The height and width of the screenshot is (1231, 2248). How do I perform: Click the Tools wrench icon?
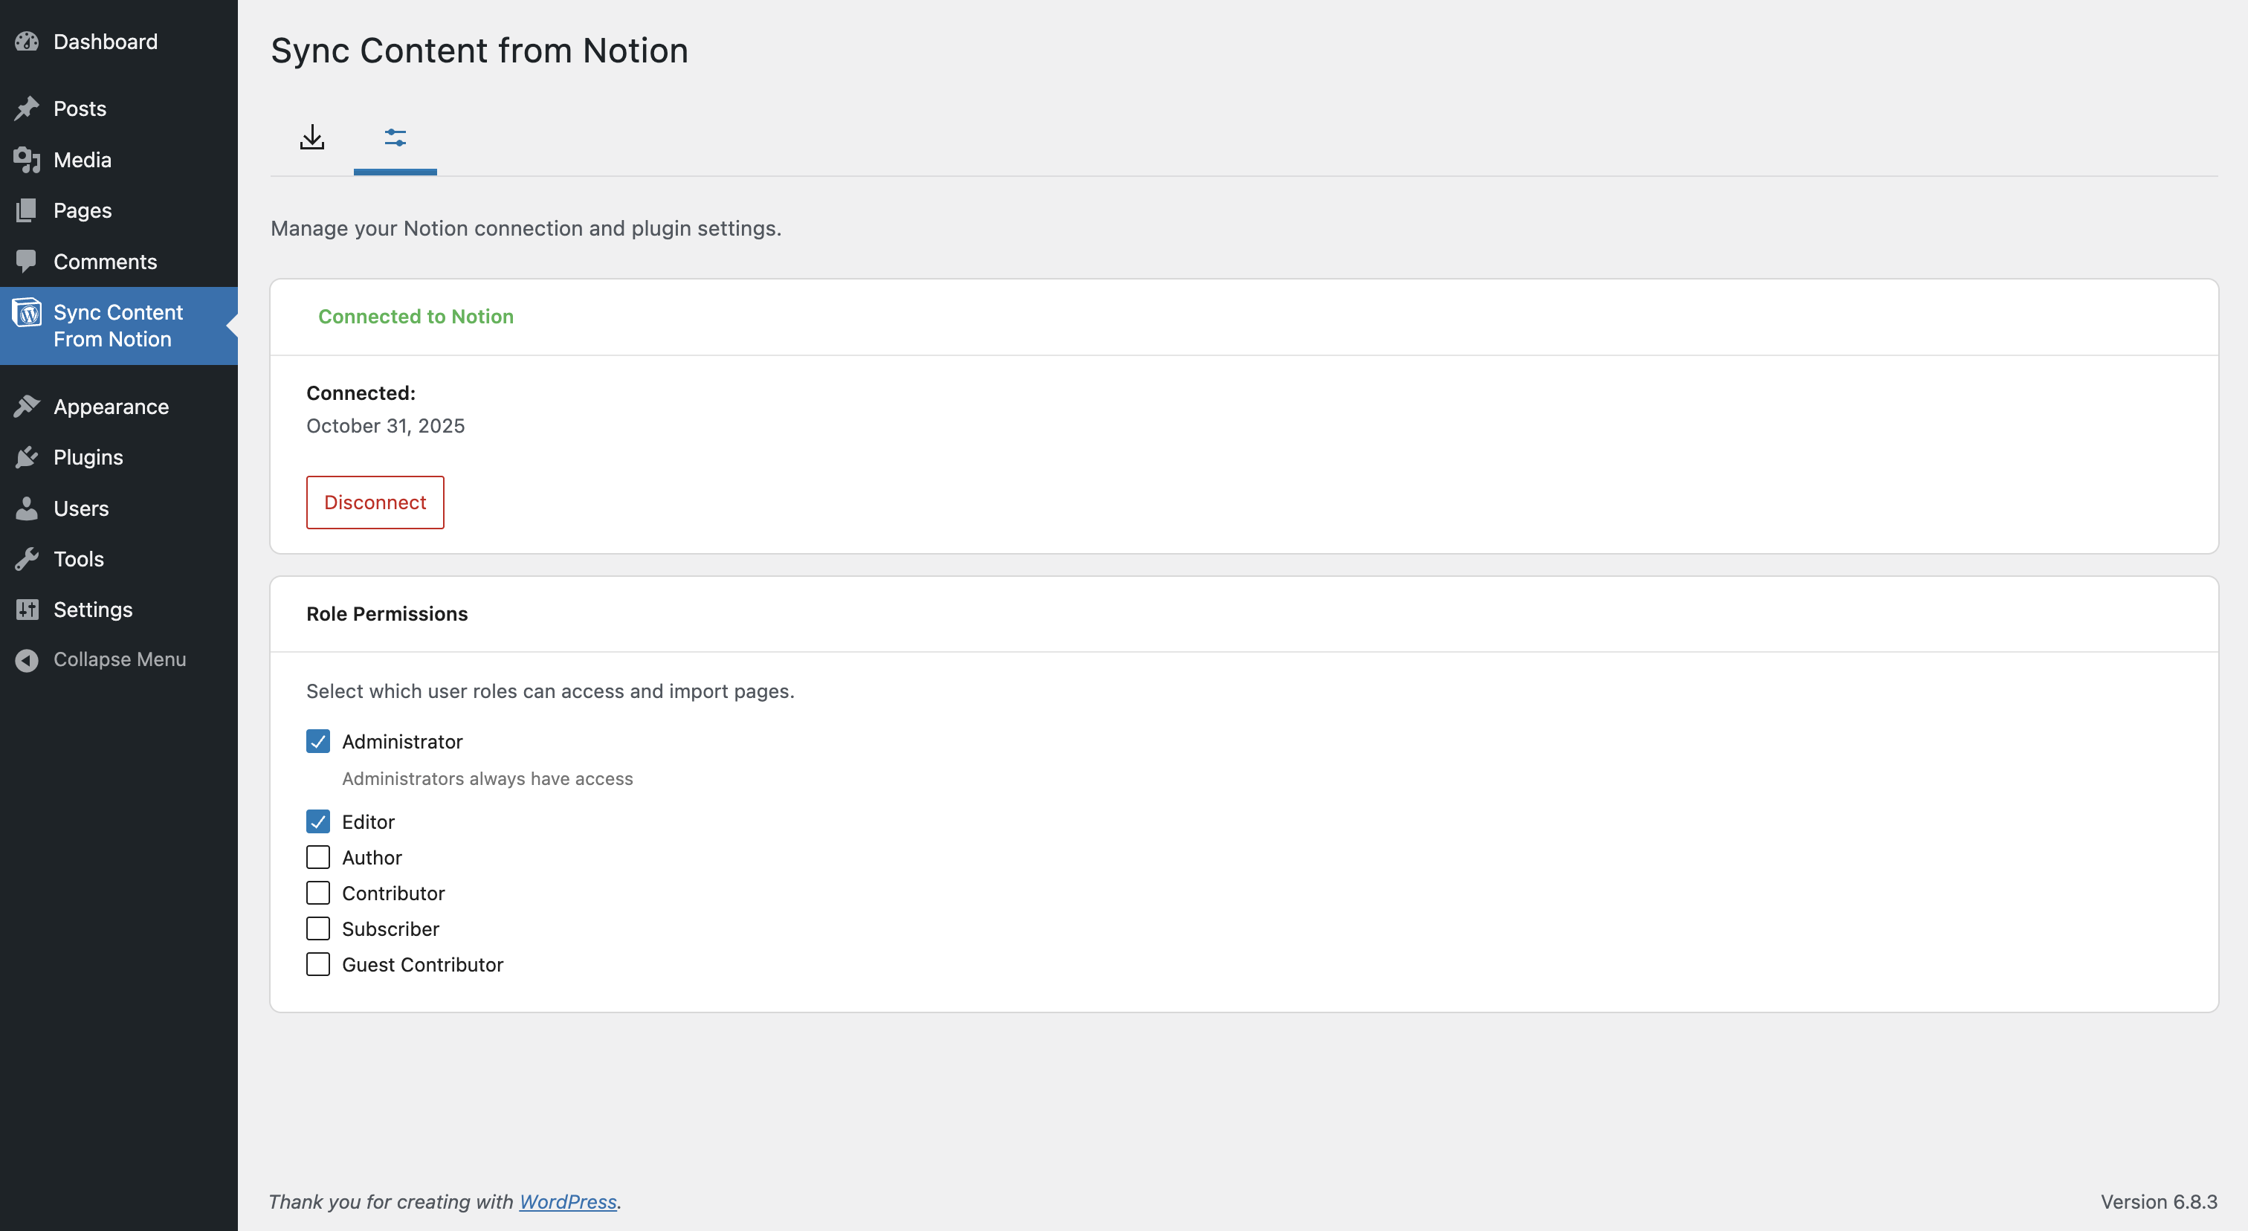27,558
